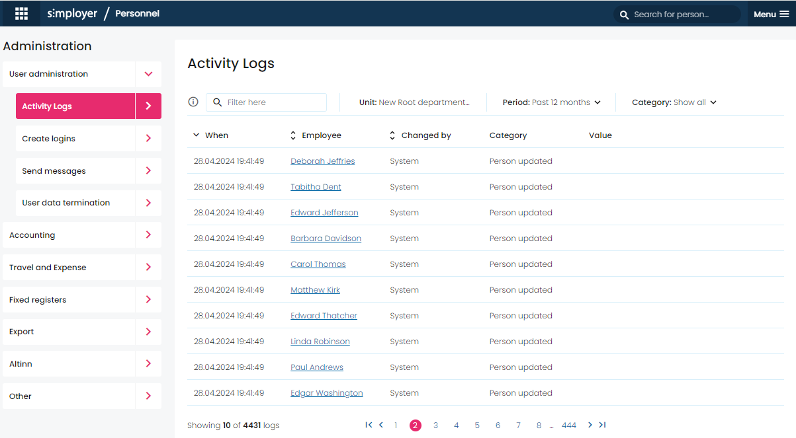Sort logs by When column
This screenshot has width=796, height=438.
(210, 135)
